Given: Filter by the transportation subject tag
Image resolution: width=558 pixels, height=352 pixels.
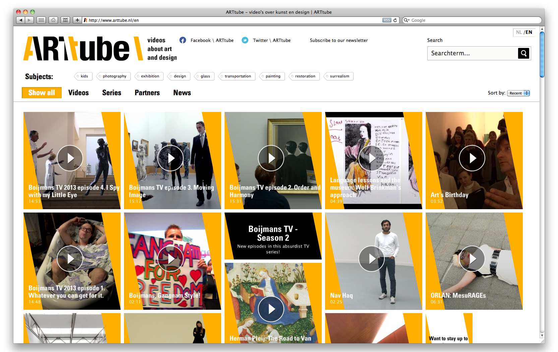Looking at the screenshot, I should 237,76.
